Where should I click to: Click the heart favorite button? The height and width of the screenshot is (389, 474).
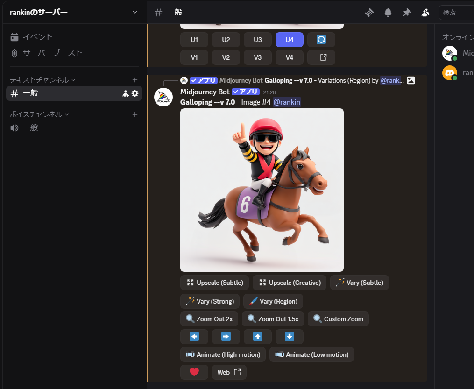pyautogui.click(x=194, y=372)
